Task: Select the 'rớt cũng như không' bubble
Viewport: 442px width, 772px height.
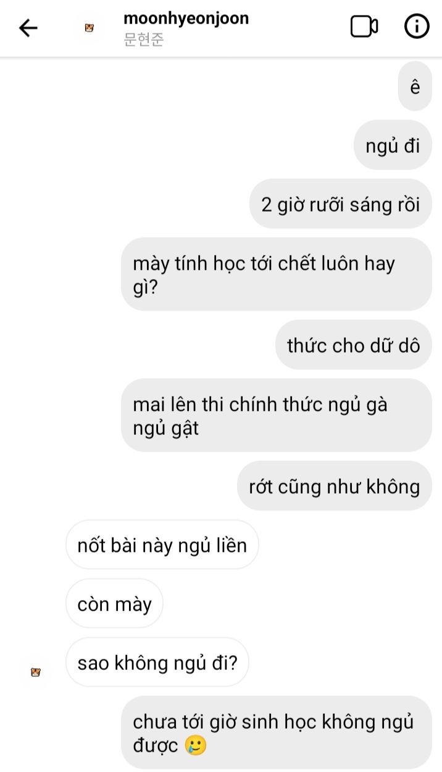Action: click(335, 486)
